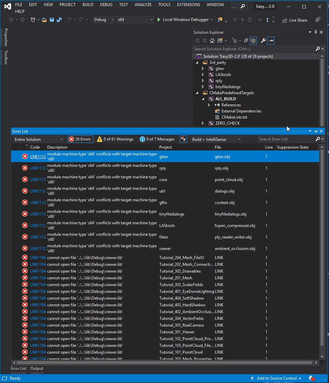
Task: Click the Step Into debug arrow icon
Action: click(x=267, y=20)
